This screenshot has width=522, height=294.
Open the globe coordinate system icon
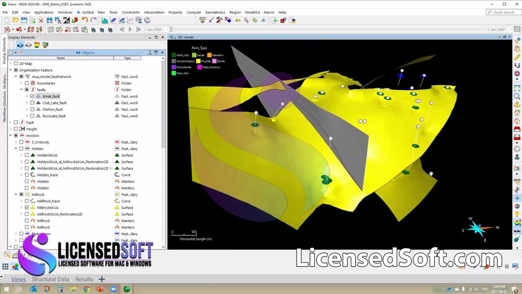tap(147, 20)
